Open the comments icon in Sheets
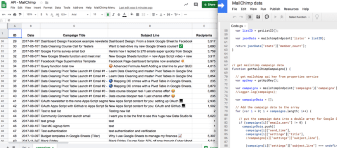The image size is (337, 148). pos(195,5)
